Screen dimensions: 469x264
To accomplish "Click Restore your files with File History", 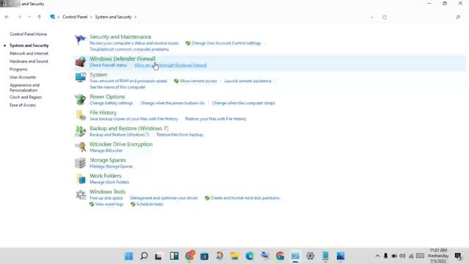I will (x=215, y=119).
